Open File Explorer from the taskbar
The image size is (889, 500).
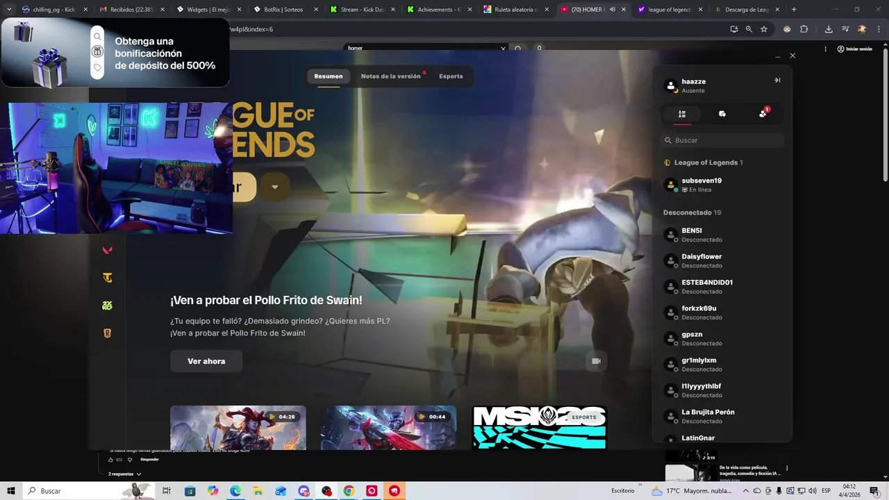click(258, 491)
